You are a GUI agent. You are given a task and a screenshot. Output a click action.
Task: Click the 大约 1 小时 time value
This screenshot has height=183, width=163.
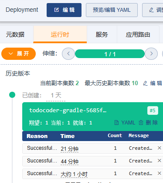[74, 174]
